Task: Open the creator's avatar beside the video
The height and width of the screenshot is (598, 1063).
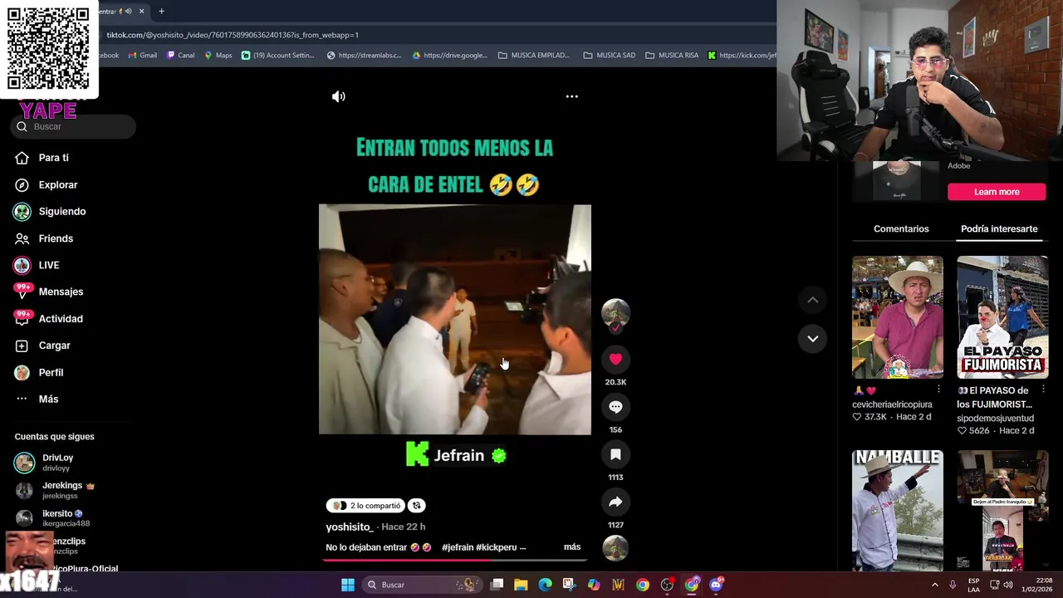Action: [x=615, y=312]
